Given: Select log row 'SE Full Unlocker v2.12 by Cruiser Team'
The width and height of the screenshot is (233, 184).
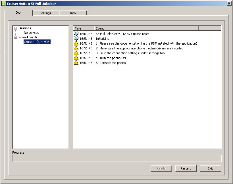Looking at the screenshot, I should (147, 34).
